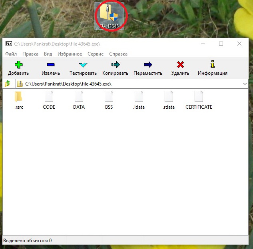Click the green Добавить plus icon

pos(18,65)
